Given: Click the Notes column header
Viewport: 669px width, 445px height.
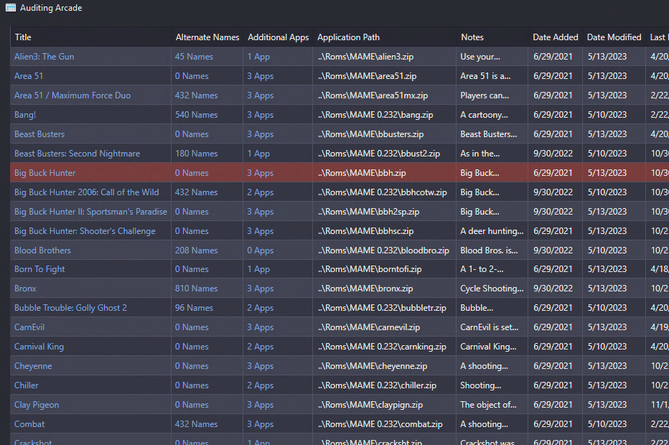Looking at the screenshot, I should pos(472,37).
